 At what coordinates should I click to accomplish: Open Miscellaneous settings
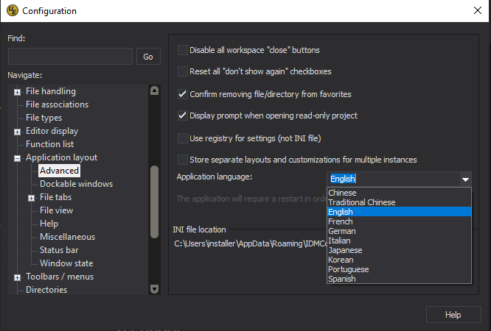click(x=67, y=237)
